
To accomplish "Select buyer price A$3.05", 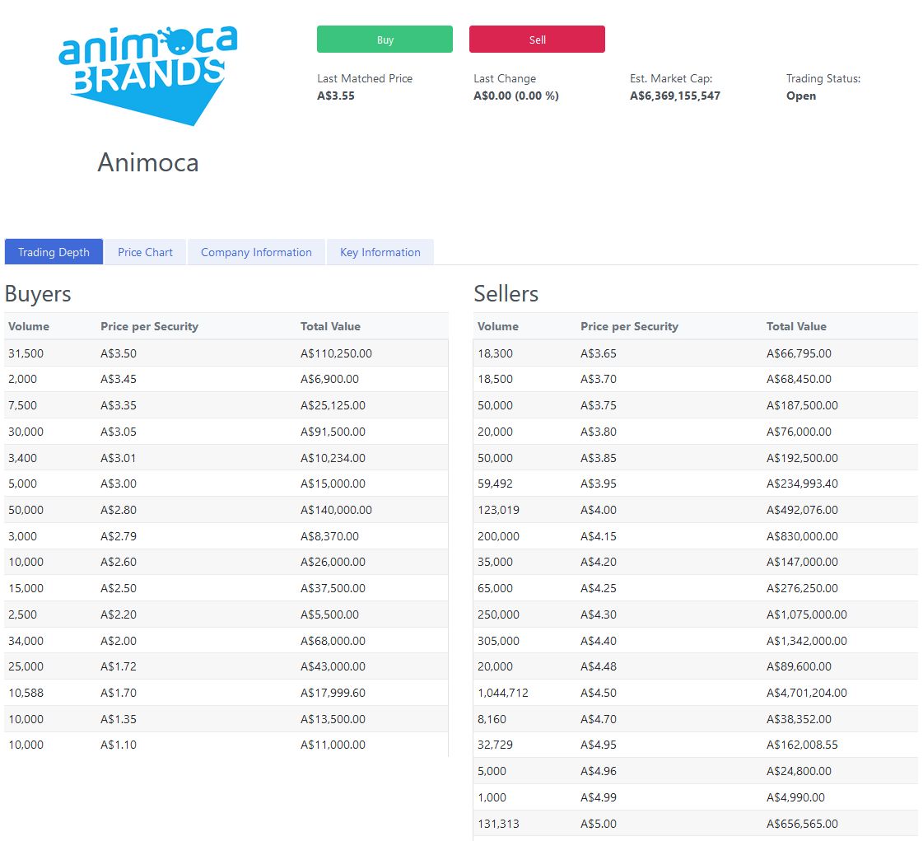I will pos(119,432).
